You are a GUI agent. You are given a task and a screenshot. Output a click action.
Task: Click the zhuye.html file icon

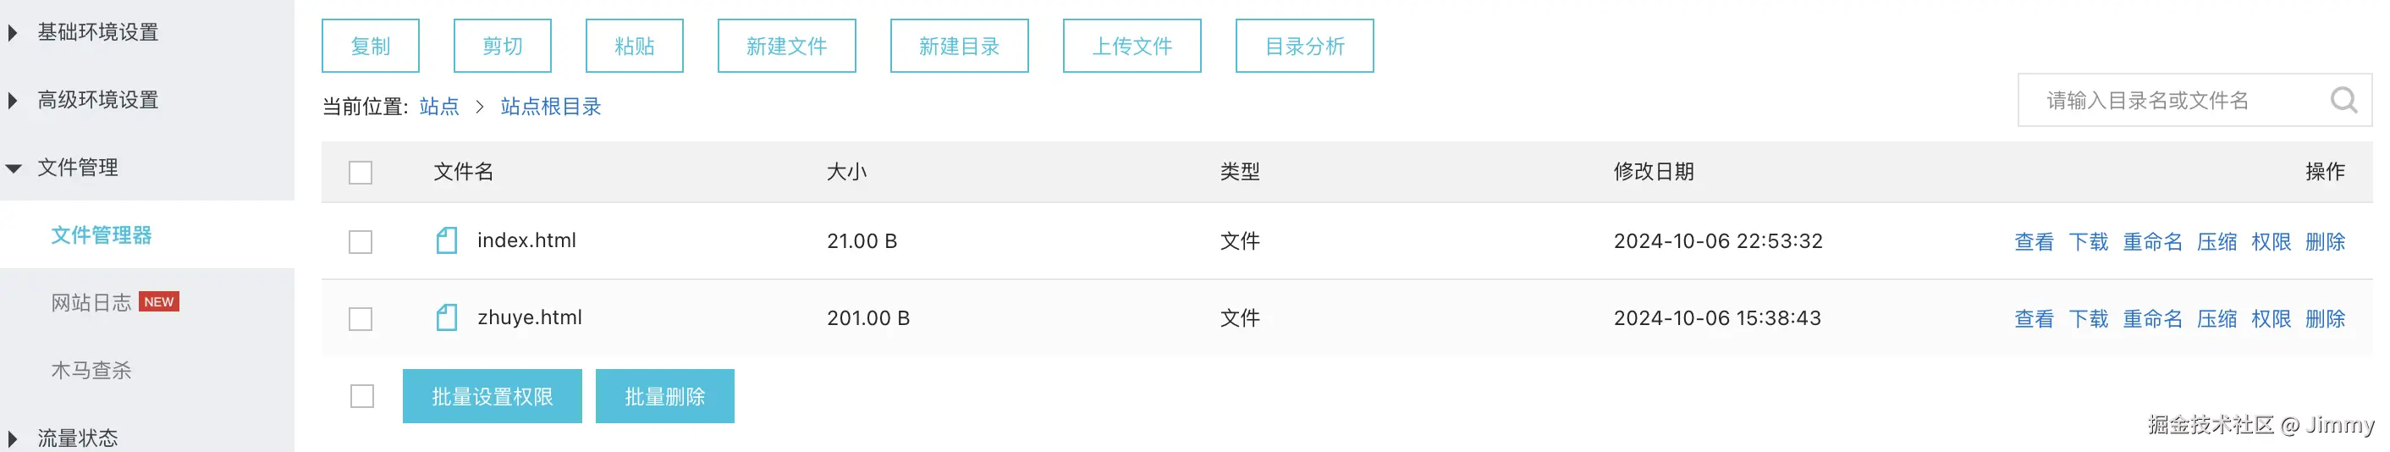pos(446,318)
